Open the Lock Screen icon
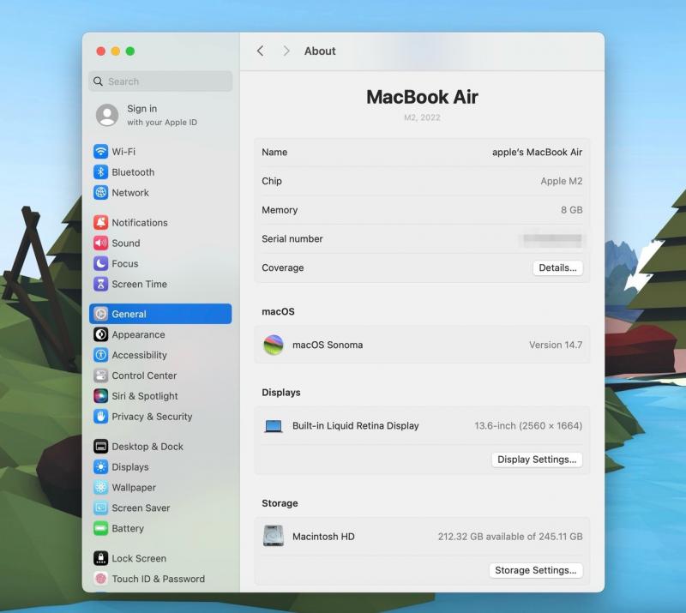The width and height of the screenshot is (686, 613). (x=100, y=558)
